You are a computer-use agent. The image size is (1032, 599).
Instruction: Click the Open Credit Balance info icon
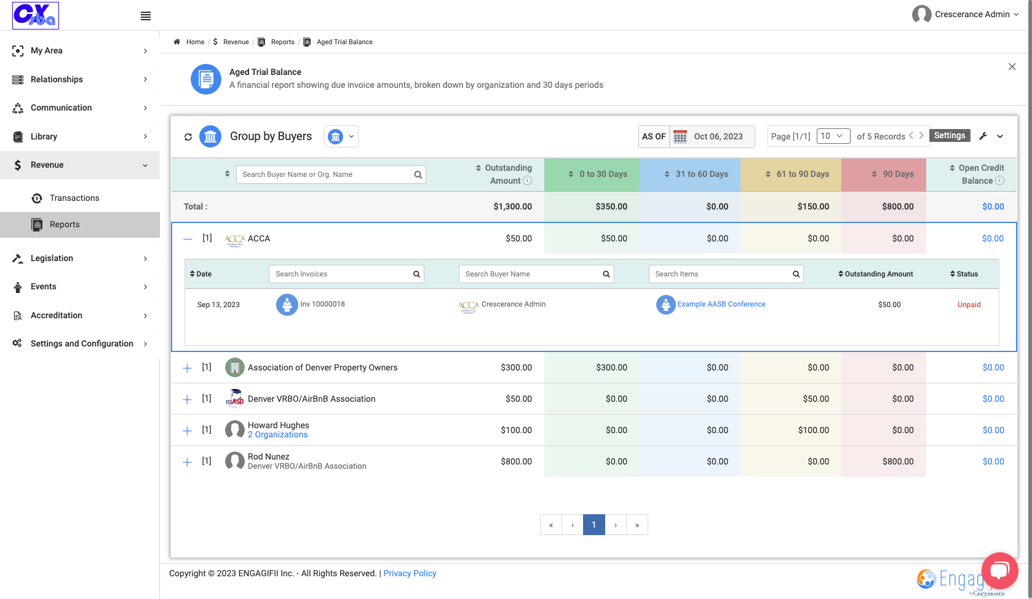tap(1000, 181)
